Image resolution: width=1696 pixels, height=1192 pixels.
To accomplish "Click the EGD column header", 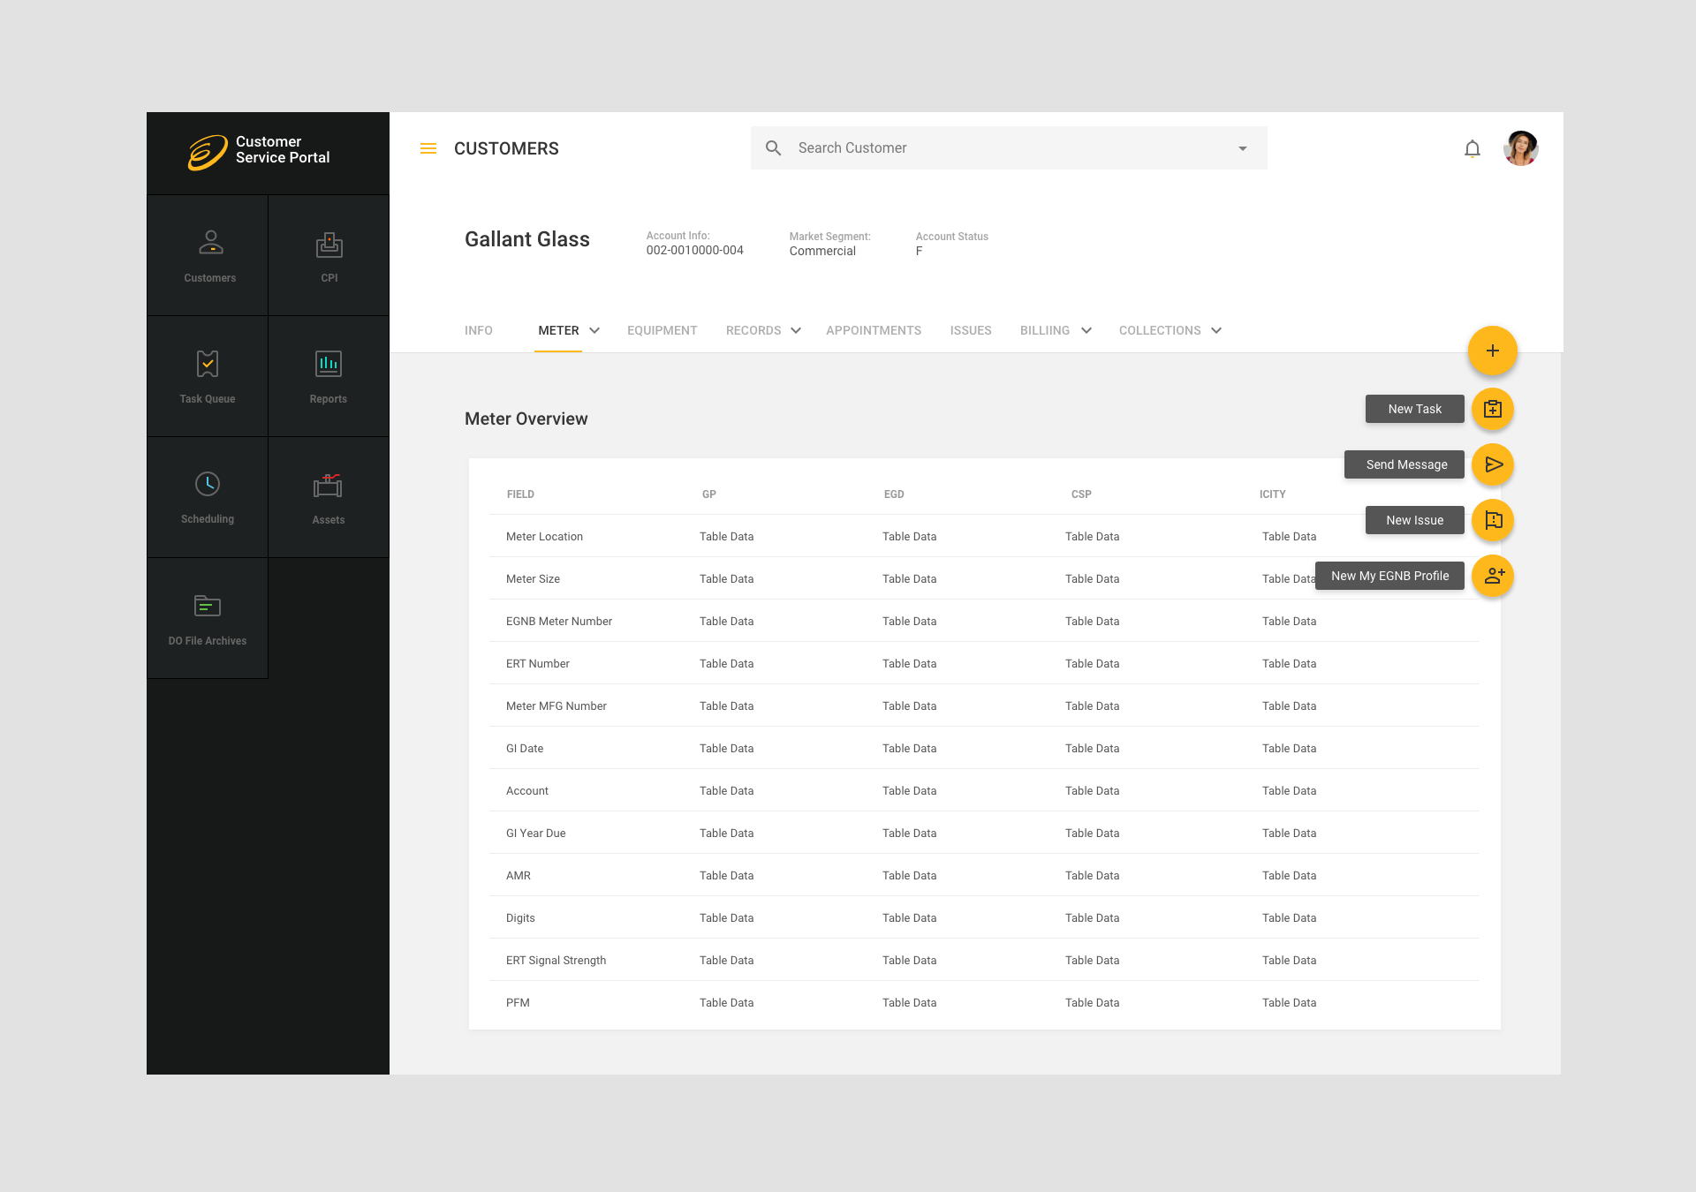I will (894, 494).
